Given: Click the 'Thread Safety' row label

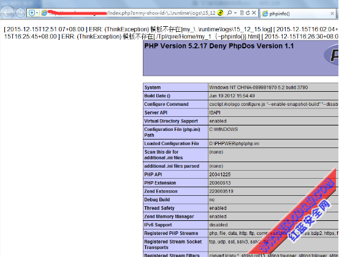Looking at the screenshot, I should 159,208.
